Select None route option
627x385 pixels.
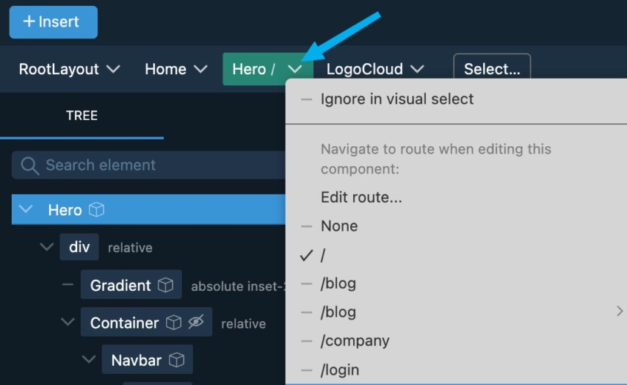coord(339,226)
